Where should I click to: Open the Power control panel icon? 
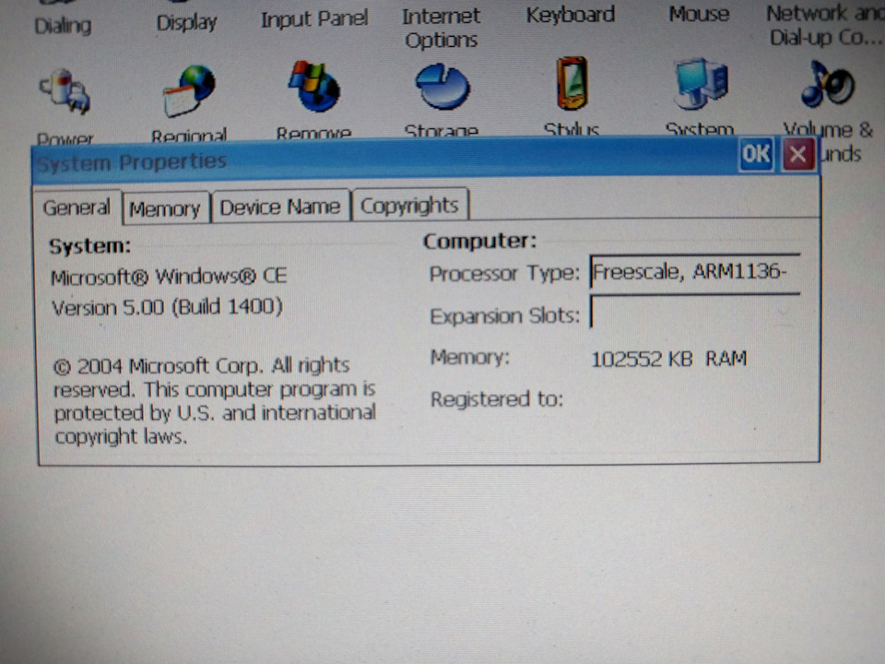tap(65, 91)
